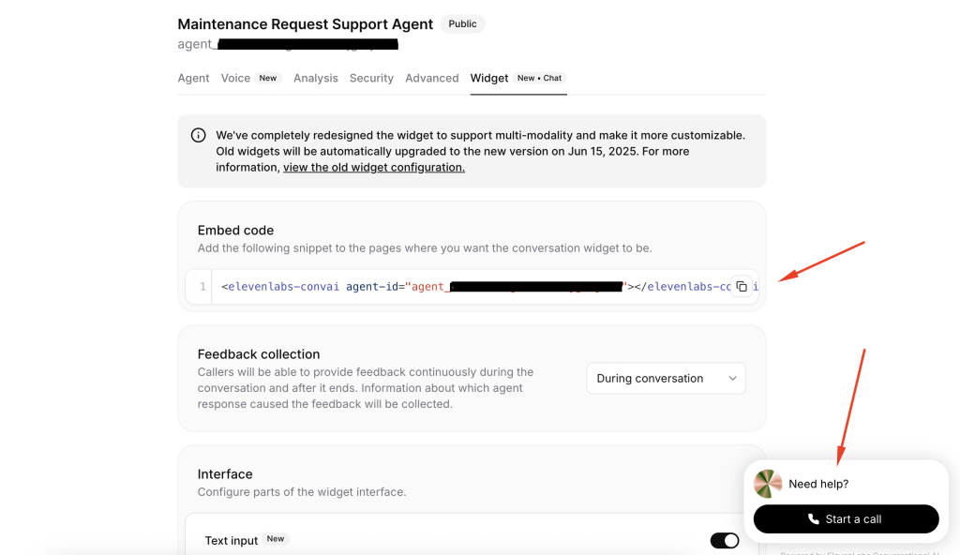Image resolution: width=960 pixels, height=555 pixels.
Task: Click the line number 1 in code gutter
Action: (x=202, y=287)
